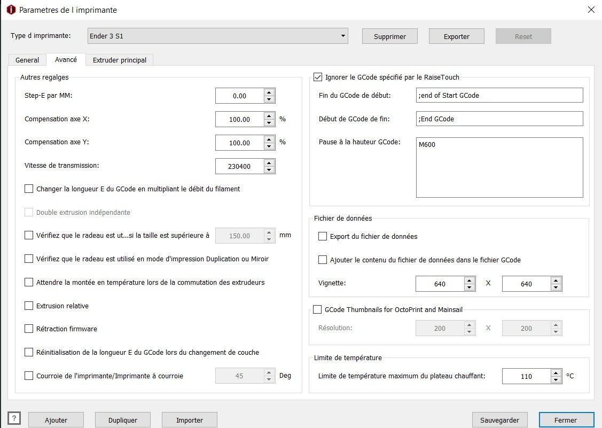602x428 pixels.
Task: Click the Sauvegarder button
Action: tap(499, 420)
